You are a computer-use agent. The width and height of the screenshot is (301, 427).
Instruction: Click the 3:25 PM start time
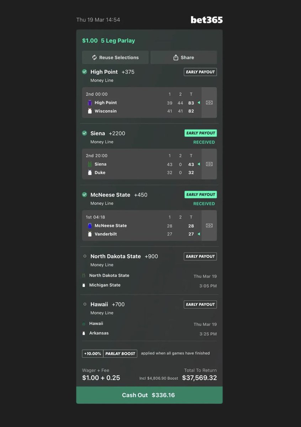click(x=208, y=334)
